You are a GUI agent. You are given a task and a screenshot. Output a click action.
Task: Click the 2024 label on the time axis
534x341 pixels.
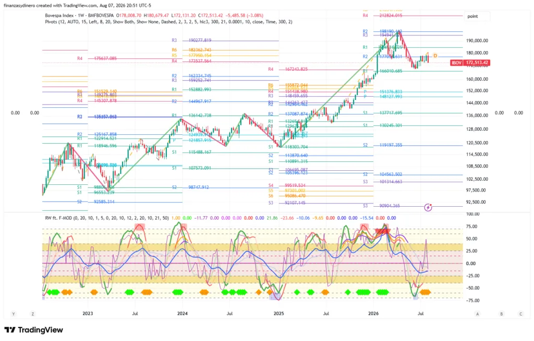click(182, 313)
